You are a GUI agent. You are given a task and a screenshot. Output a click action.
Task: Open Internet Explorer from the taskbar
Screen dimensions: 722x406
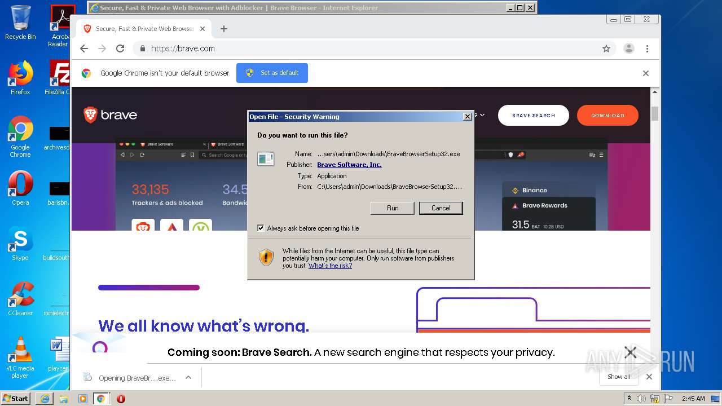coord(45,399)
